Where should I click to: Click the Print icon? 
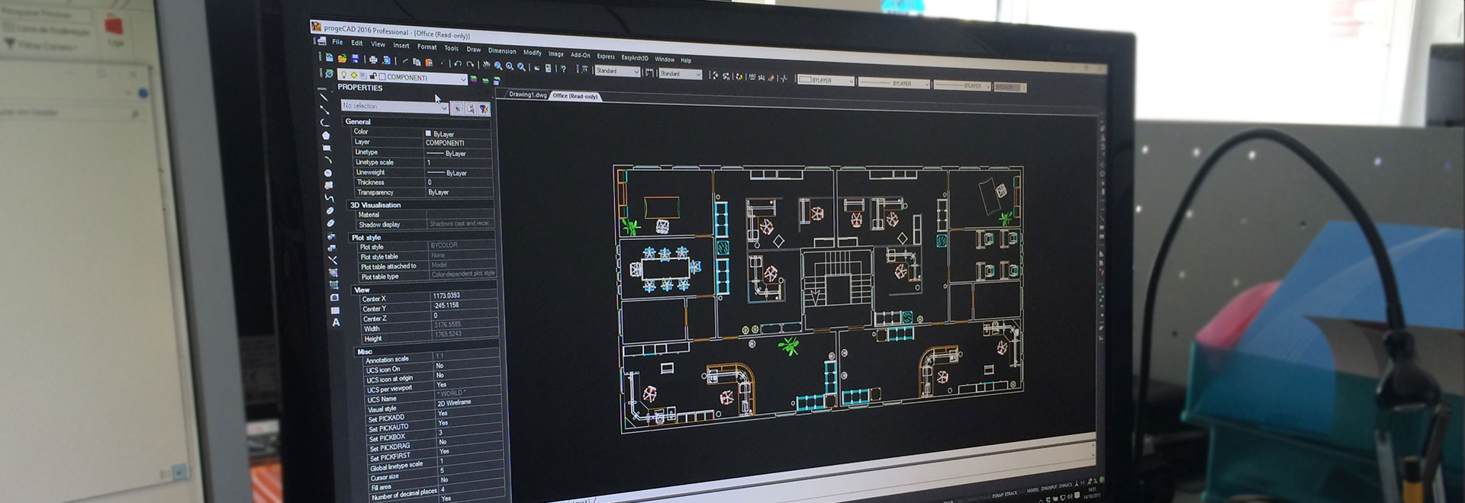click(x=374, y=59)
